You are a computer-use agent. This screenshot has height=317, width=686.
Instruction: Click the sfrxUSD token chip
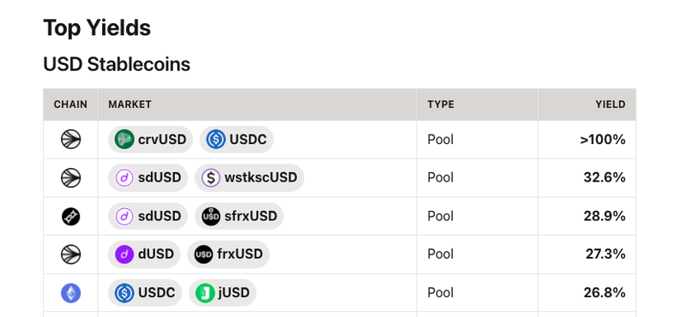pos(239,216)
